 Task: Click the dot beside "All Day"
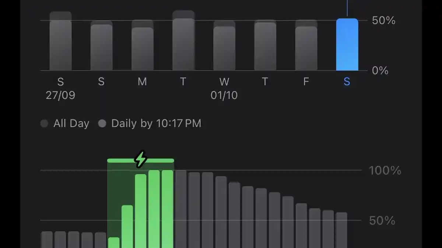(44, 123)
